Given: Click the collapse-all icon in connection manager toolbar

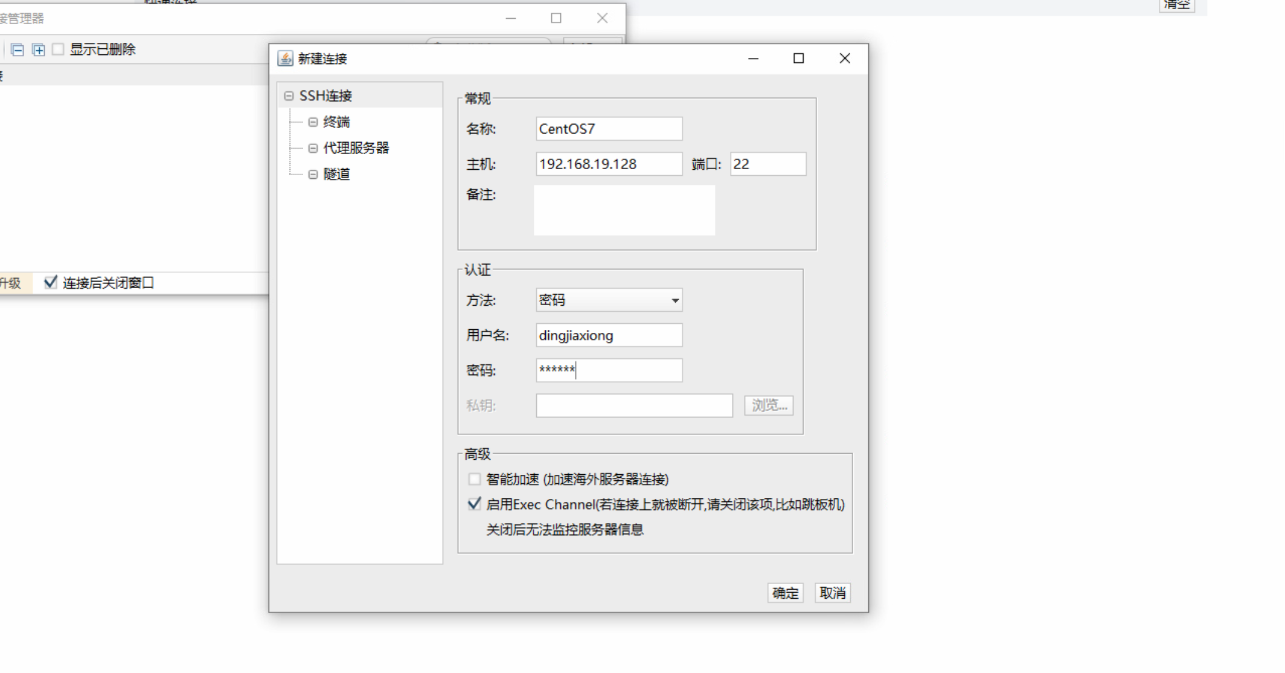Looking at the screenshot, I should coord(18,50).
